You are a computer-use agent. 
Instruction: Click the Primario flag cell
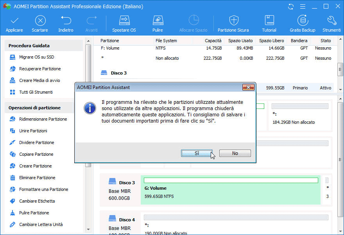[300, 88]
